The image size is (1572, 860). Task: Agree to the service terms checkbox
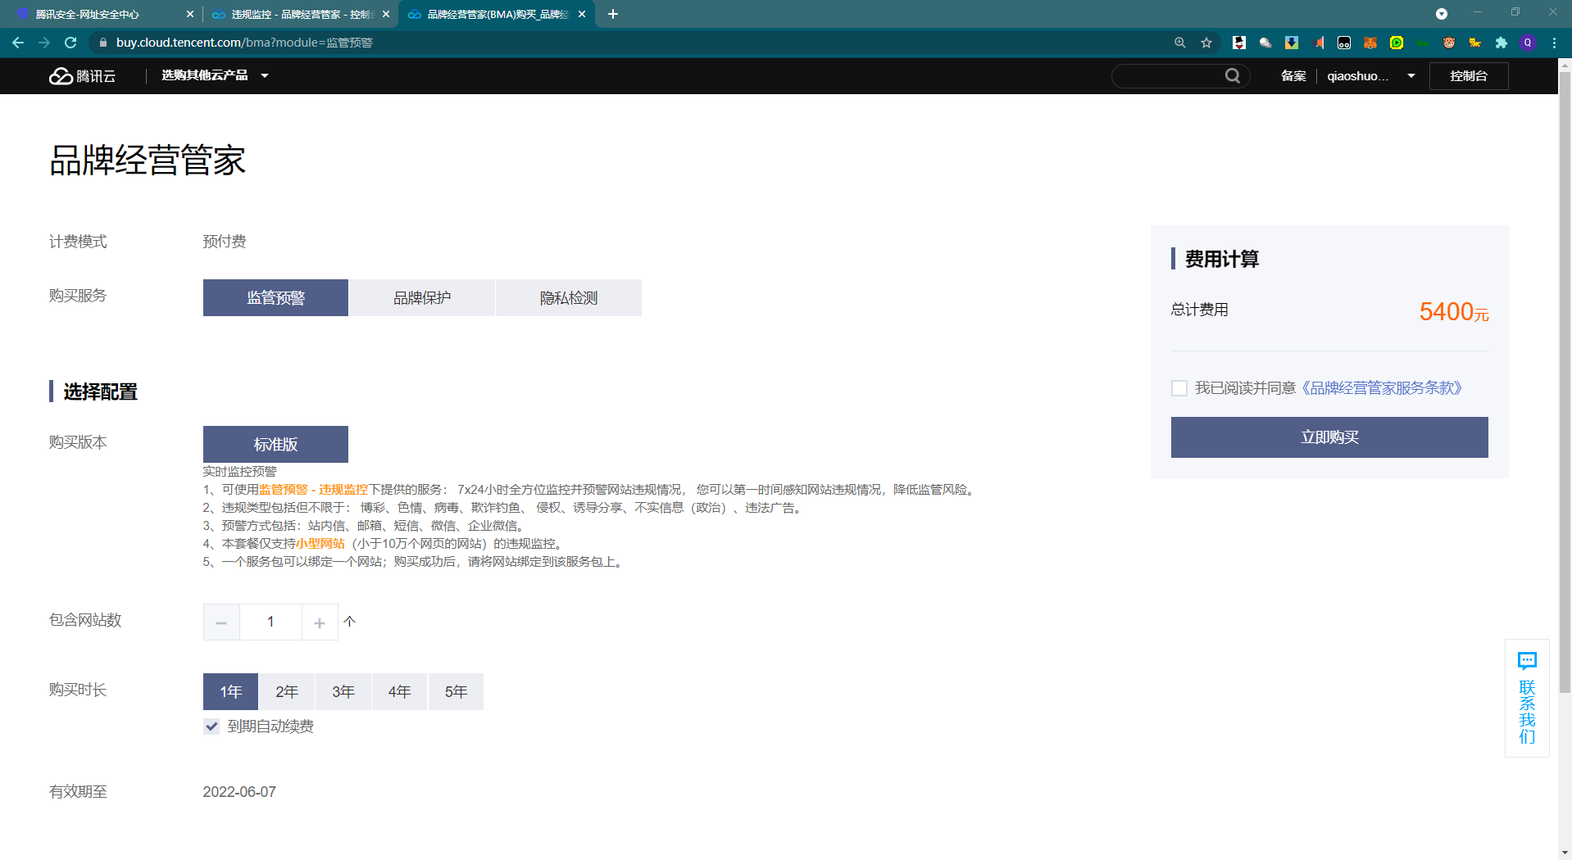[x=1179, y=388]
